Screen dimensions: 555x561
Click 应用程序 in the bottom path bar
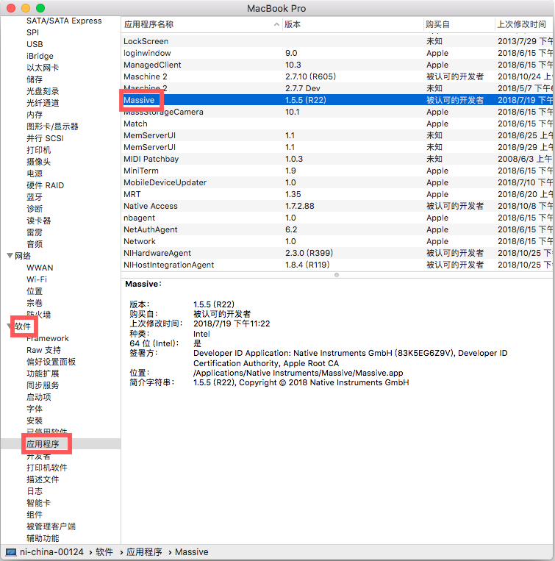click(144, 552)
